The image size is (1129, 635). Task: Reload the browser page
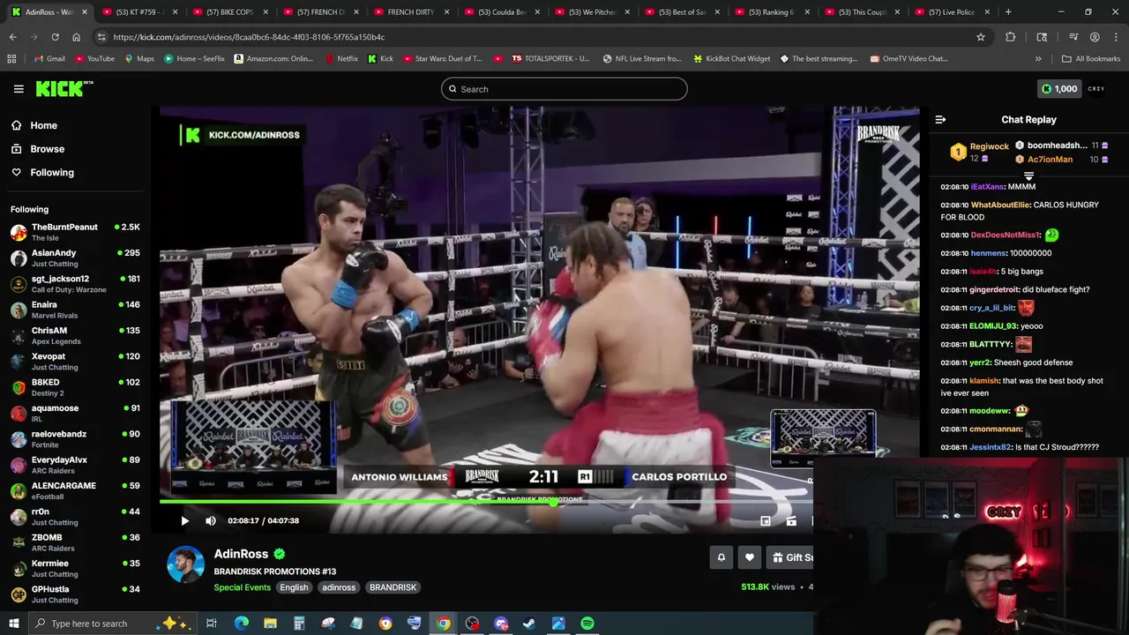pyautogui.click(x=55, y=37)
